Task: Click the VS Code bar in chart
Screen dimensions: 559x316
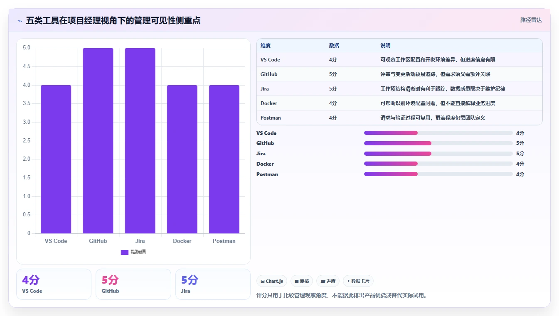Action: pos(56,159)
